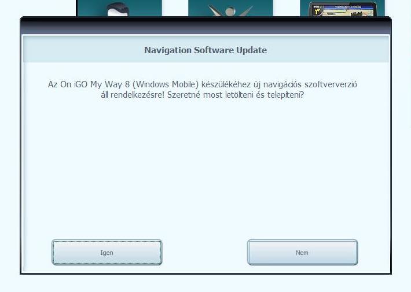Open the left teal thumbnail tile

pos(119,8)
